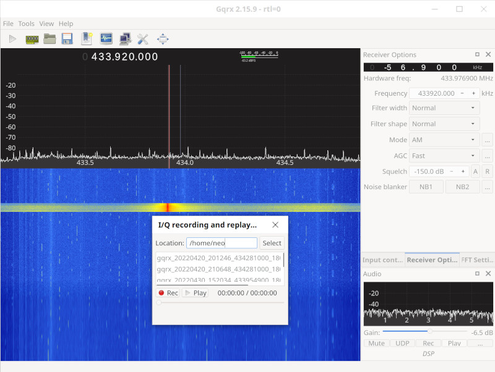
Task: Open the Mode dropdown showing AM
Action: [444, 140]
